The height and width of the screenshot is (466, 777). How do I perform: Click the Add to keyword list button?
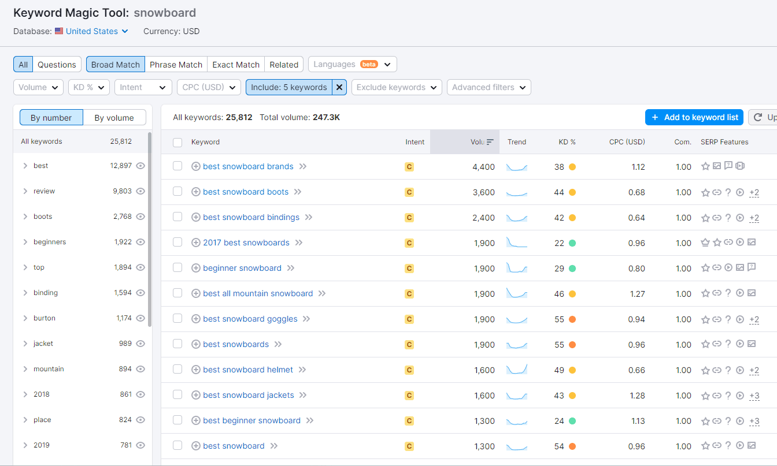[x=694, y=117]
